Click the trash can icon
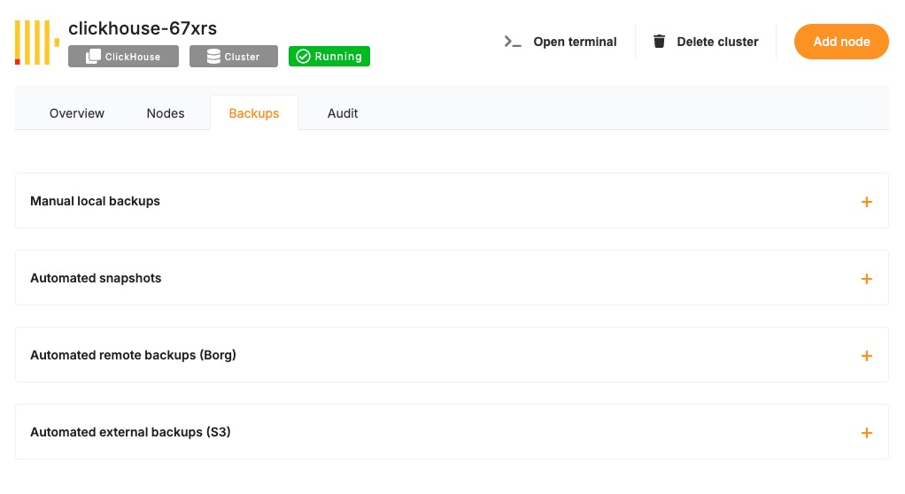This screenshot has width=905, height=494. tap(659, 42)
